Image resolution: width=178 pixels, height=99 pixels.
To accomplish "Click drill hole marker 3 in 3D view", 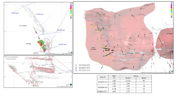I will tap(103, 56).
